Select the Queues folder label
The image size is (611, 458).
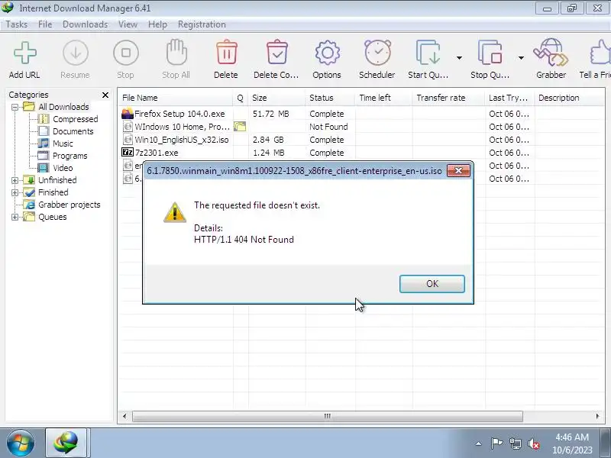(52, 217)
